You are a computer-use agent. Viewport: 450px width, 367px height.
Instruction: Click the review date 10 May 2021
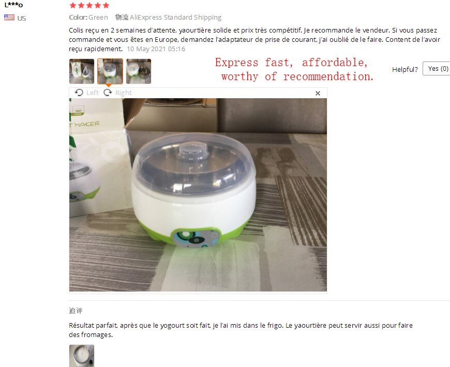[x=156, y=49]
